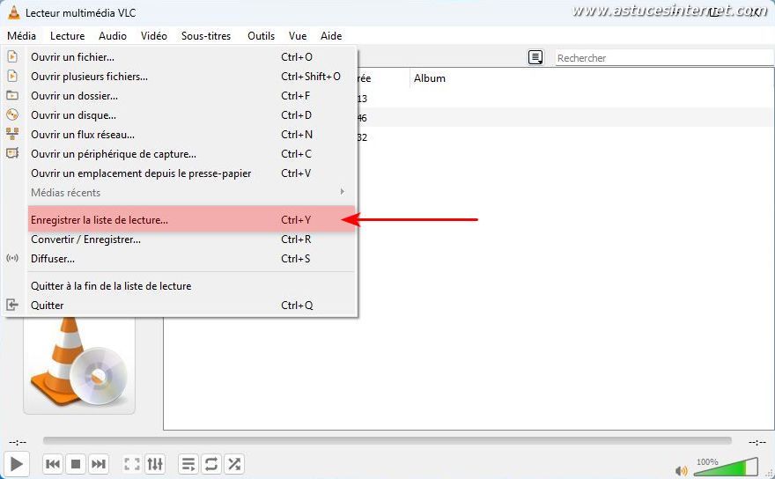The image size is (775, 479).
Task: Skip to next track button
Action: 99,464
